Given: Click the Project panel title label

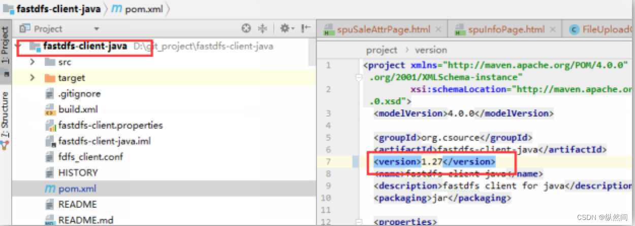Looking at the screenshot, I should point(48,29).
